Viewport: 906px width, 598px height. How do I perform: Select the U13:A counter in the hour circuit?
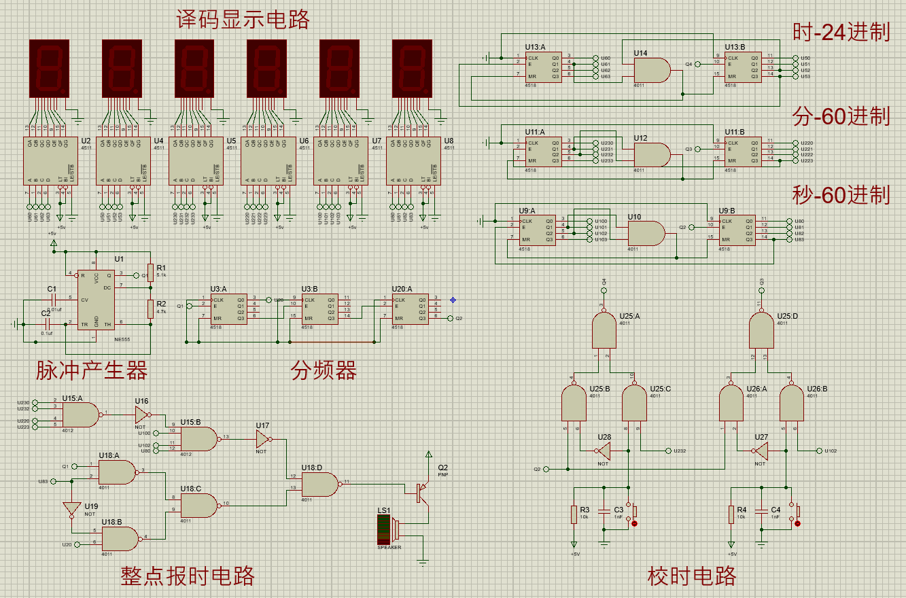(543, 68)
